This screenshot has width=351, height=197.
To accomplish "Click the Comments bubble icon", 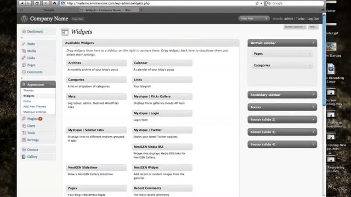I will [24, 72].
